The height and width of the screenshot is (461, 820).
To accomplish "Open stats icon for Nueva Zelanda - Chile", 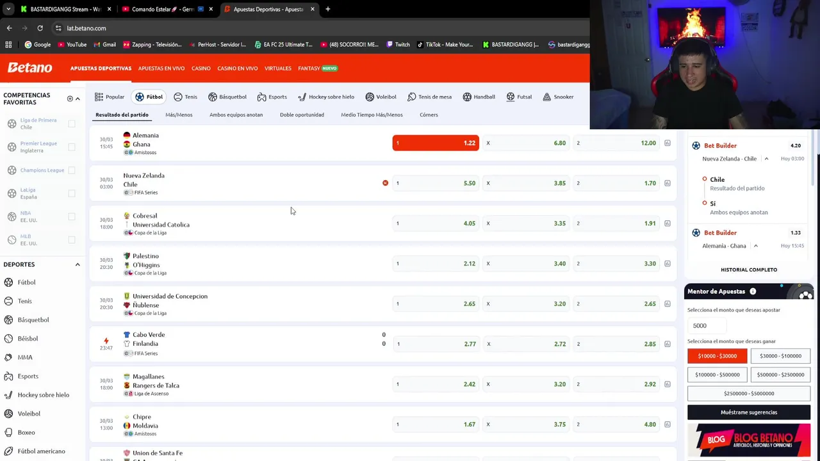I will (x=668, y=183).
